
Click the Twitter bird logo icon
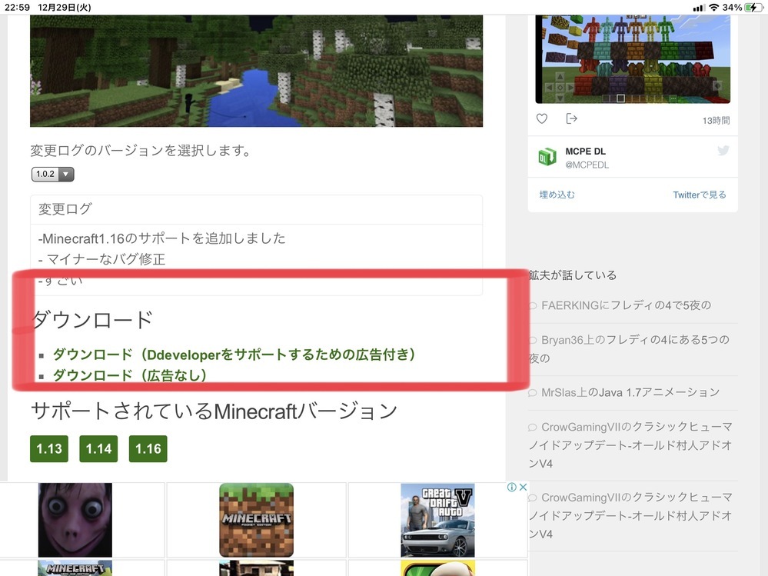723,151
